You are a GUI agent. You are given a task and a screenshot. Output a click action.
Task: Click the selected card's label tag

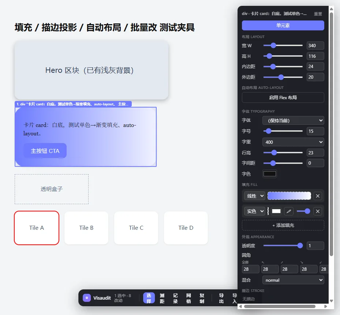[x=73, y=104]
